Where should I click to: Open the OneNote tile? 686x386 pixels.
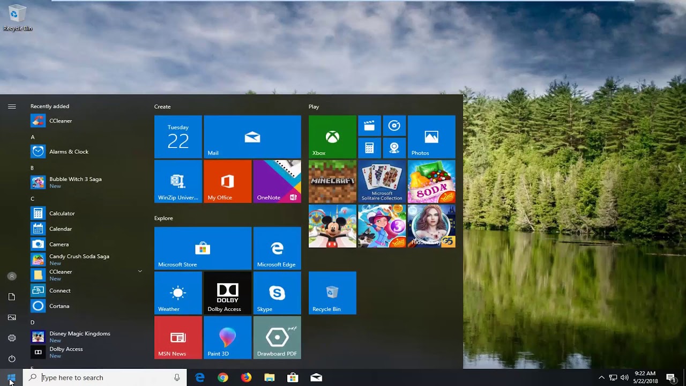pyautogui.click(x=277, y=181)
